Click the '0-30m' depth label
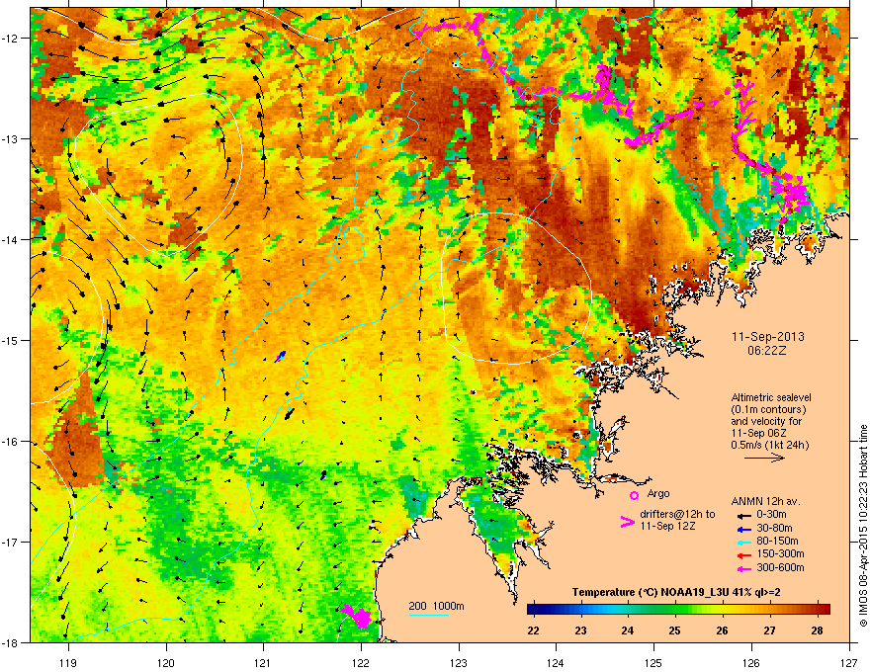Image resolution: width=870 pixels, height=672 pixels. pos(772,515)
